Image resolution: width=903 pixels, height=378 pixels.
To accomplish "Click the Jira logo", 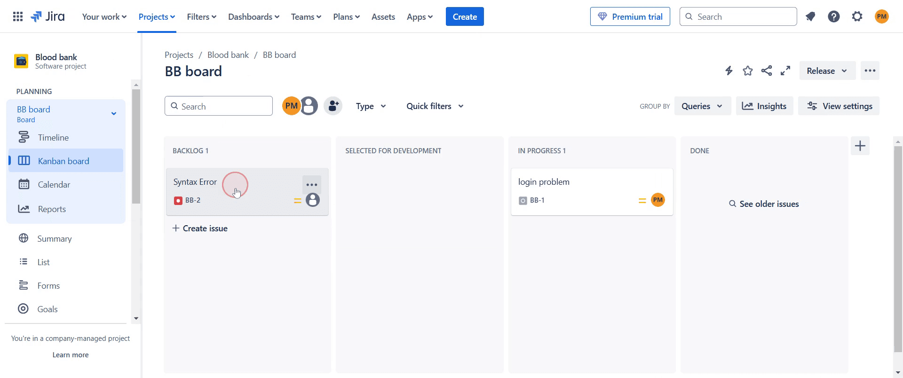I will click(48, 17).
